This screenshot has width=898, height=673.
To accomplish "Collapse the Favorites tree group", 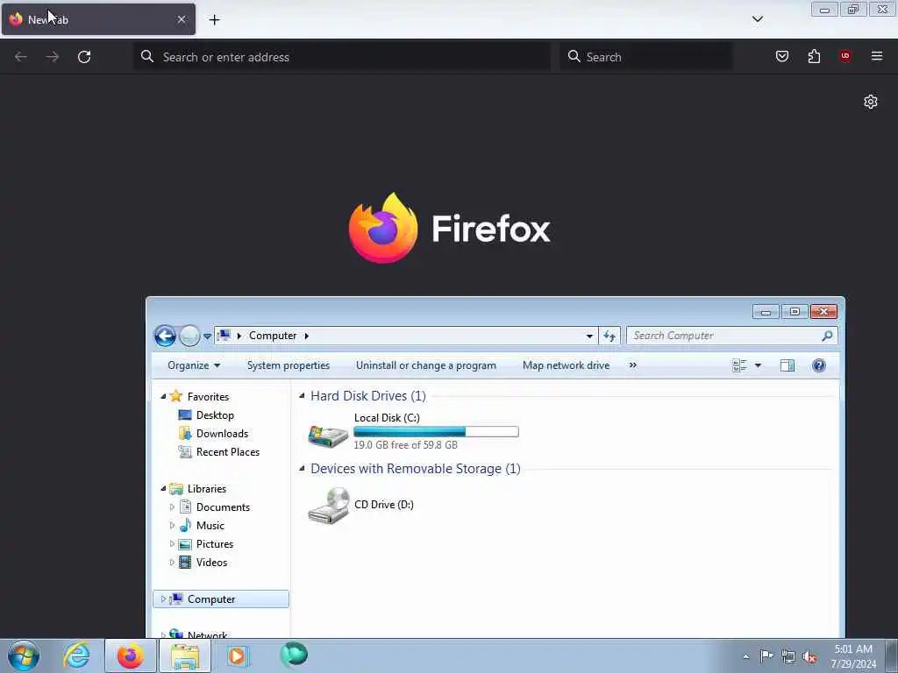I will pyautogui.click(x=163, y=396).
